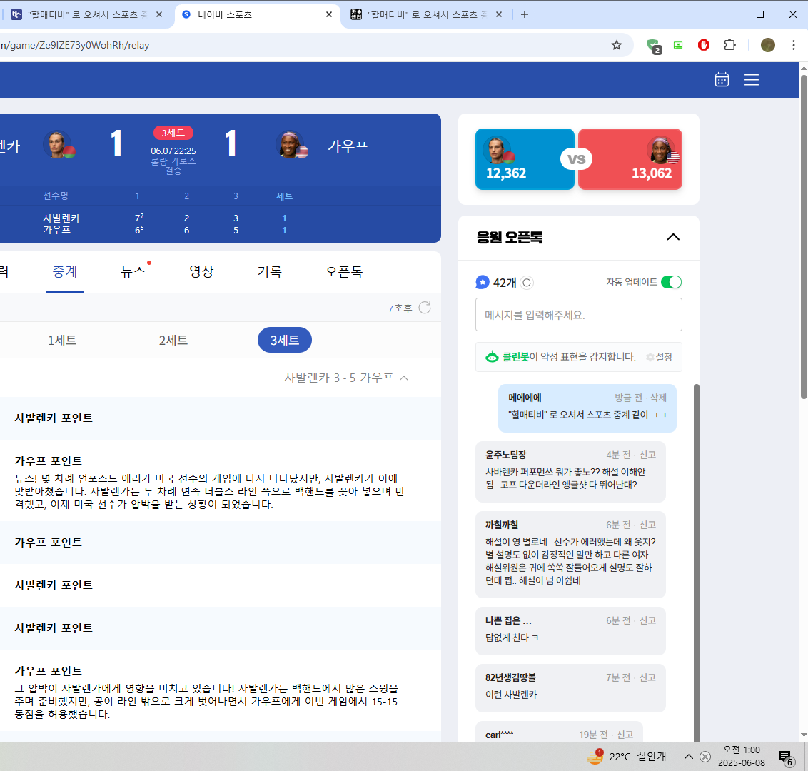Switch to the 뉴스 tab
This screenshot has height=771, width=808.
[133, 271]
